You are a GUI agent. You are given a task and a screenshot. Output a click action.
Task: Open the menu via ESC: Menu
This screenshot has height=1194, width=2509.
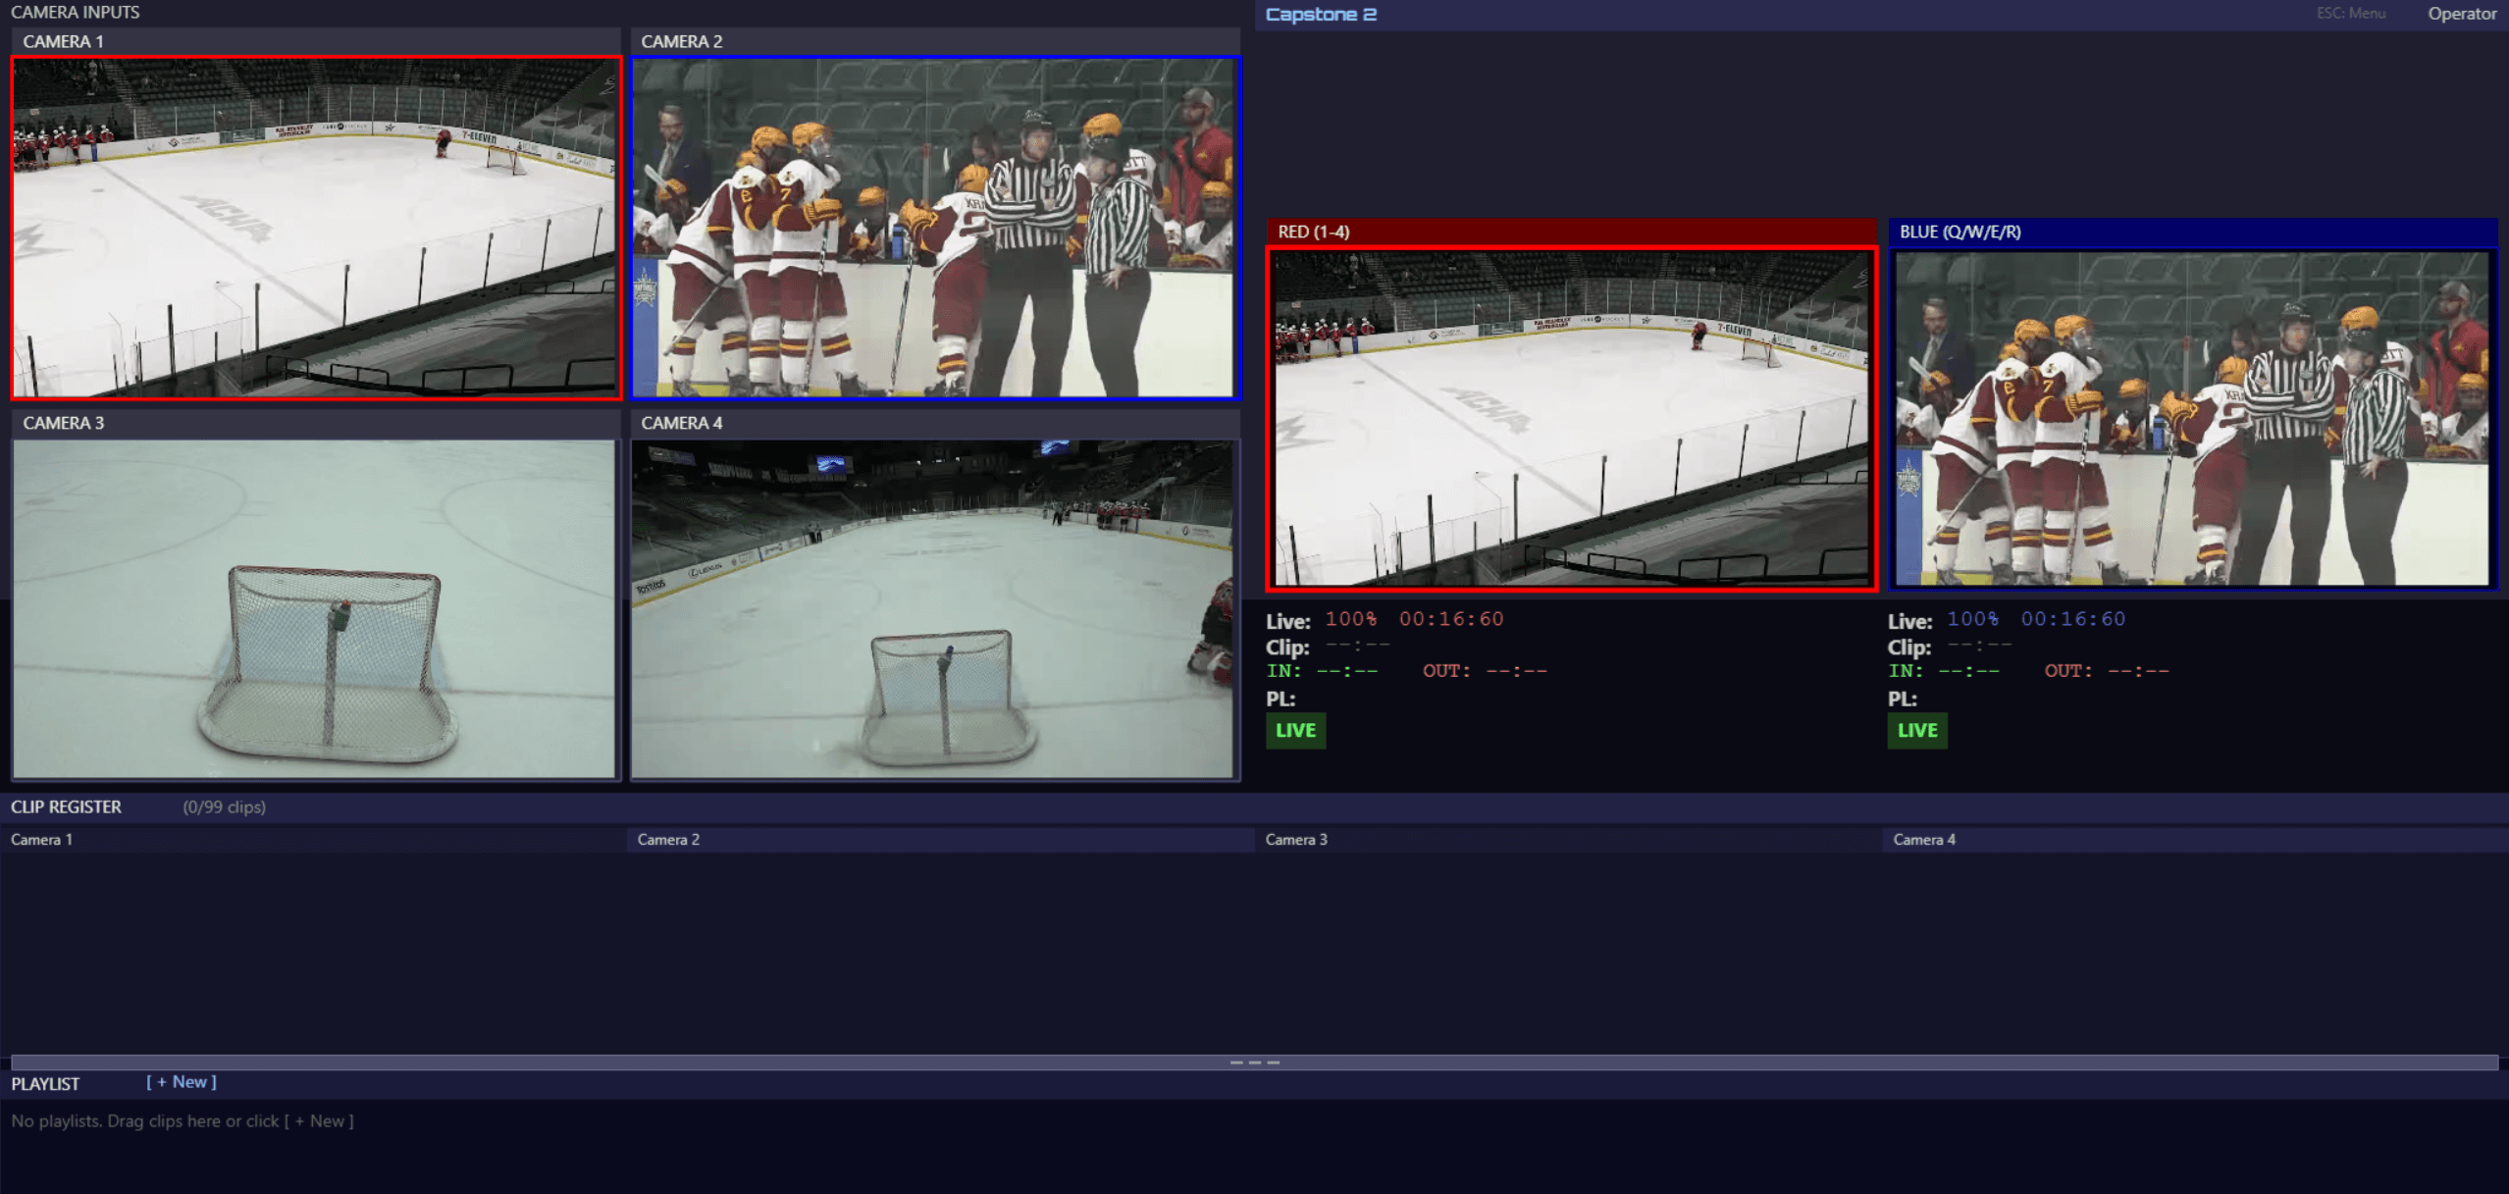2350,13
